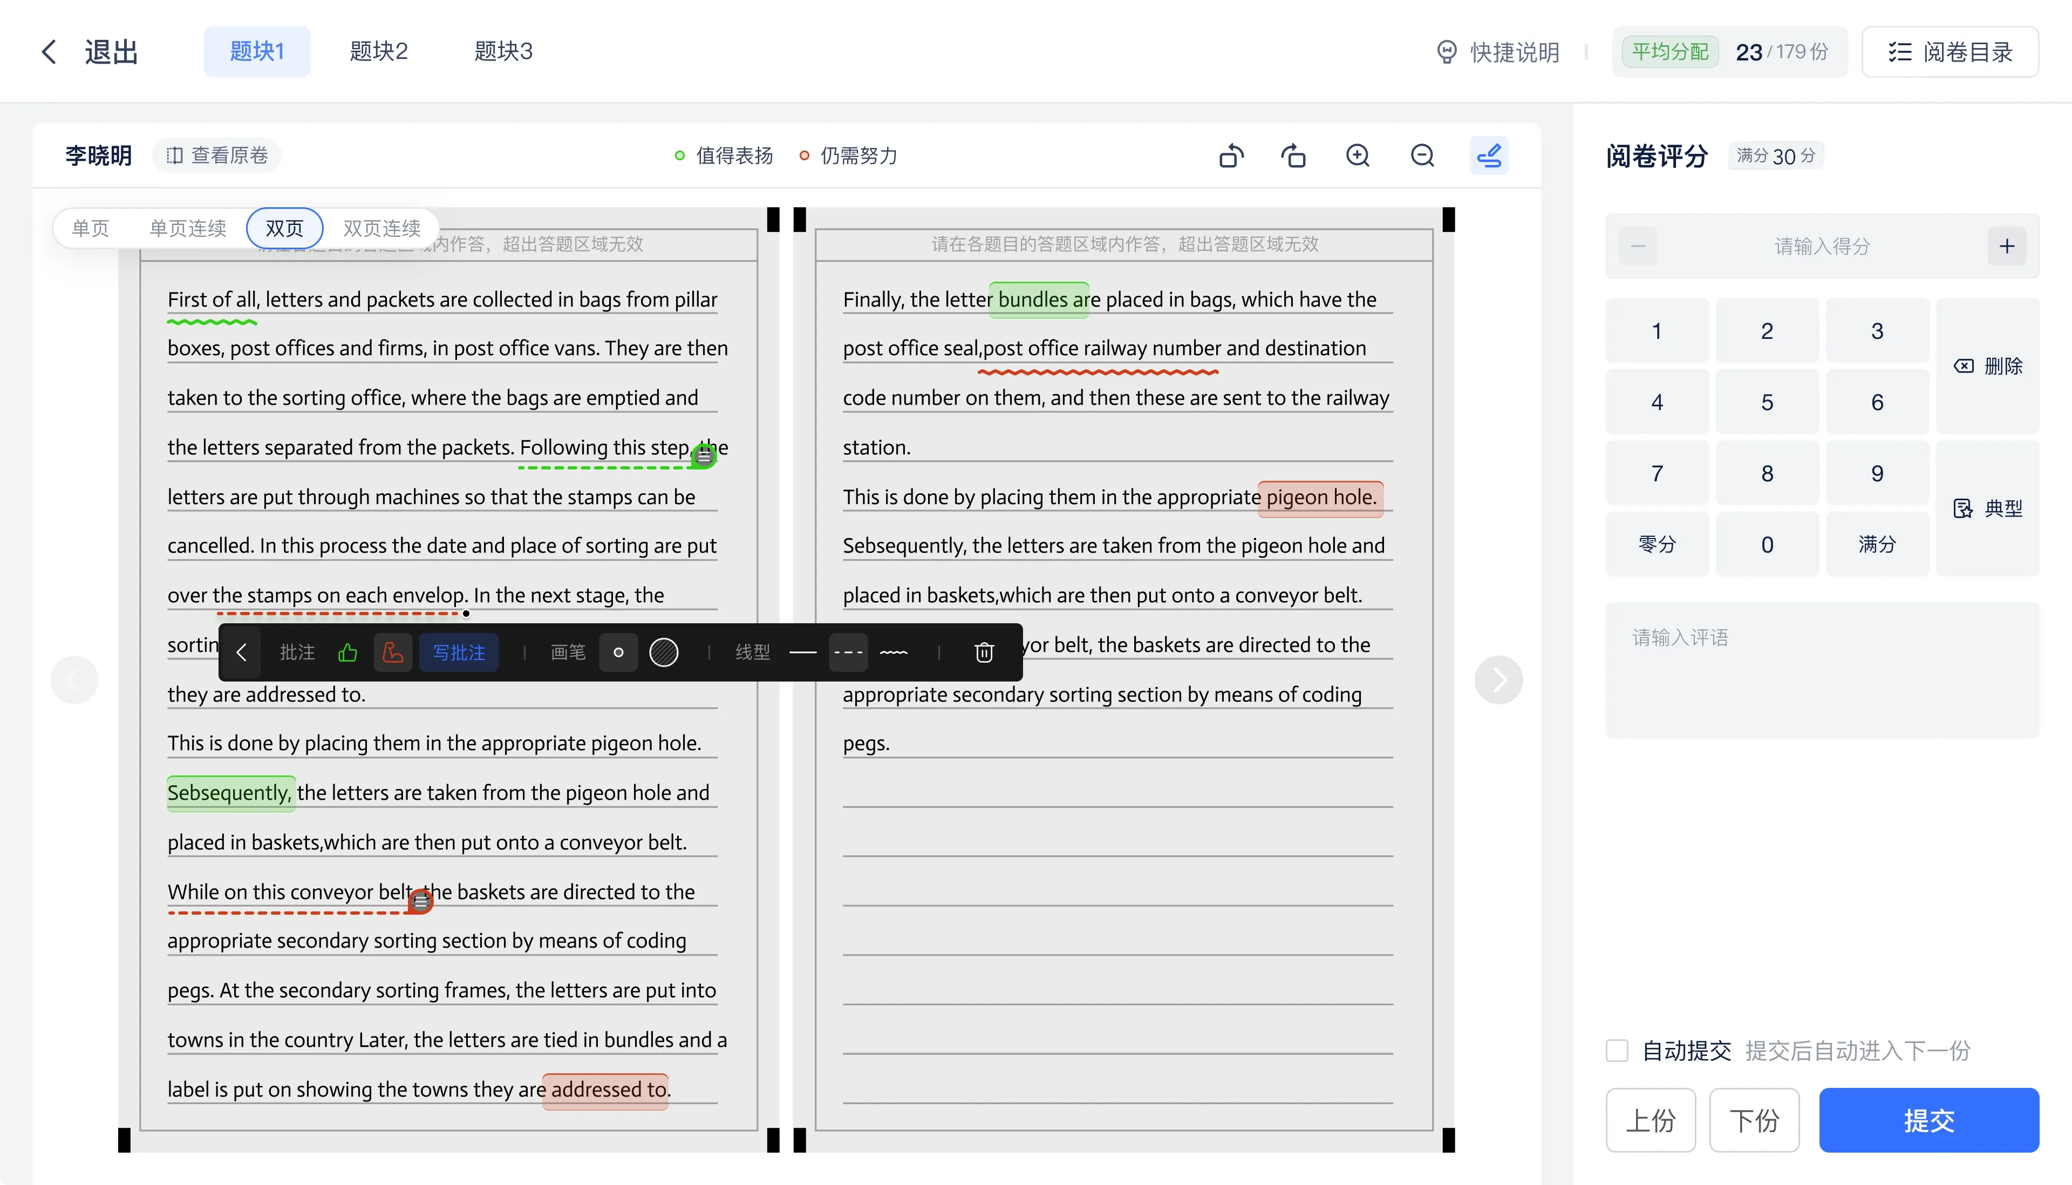Go to the previous page with the left arrow

pyautogui.click(x=74, y=679)
